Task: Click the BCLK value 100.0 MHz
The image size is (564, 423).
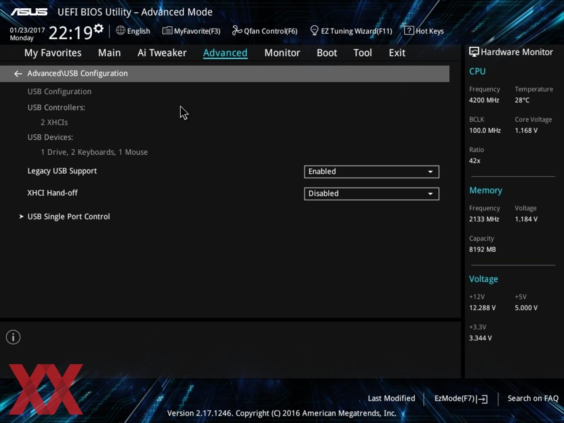Action: tap(485, 130)
